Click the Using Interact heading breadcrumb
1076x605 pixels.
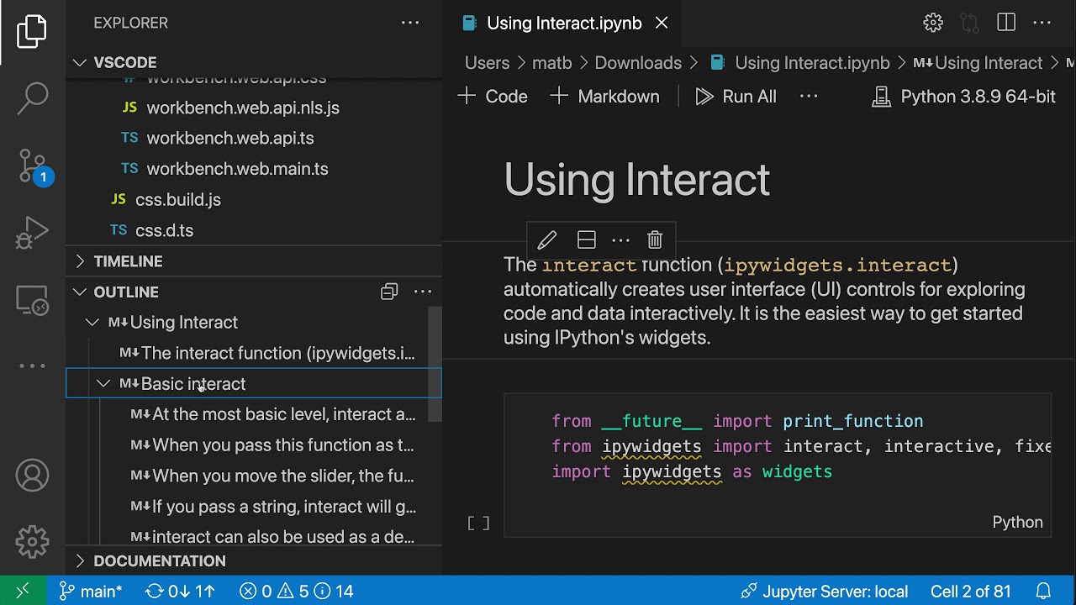pyautogui.click(x=978, y=63)
